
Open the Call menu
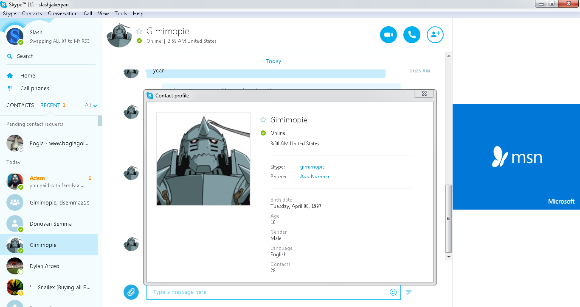(88, 14)
